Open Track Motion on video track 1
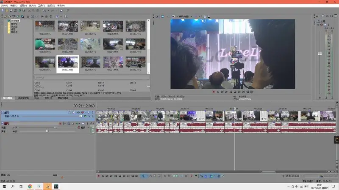The image size is (339, 190). tap(74, 112)
